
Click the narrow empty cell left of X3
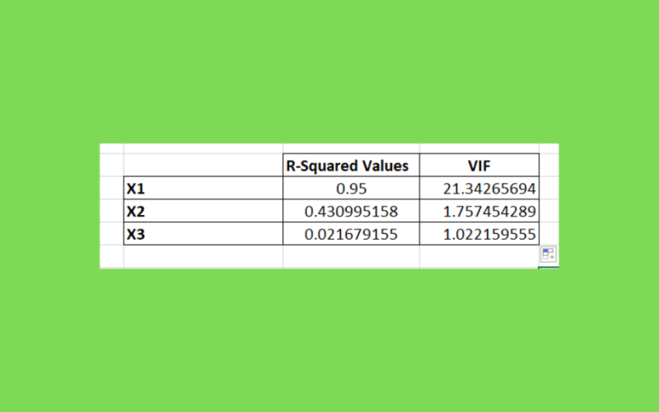tap(112, 233)
